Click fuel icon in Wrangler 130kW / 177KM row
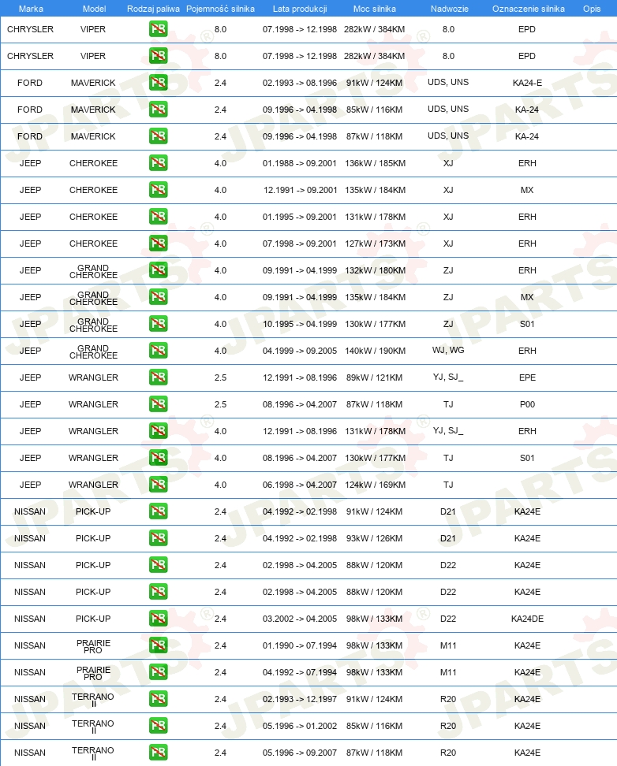The image size is (617, 766). point(158,458)
